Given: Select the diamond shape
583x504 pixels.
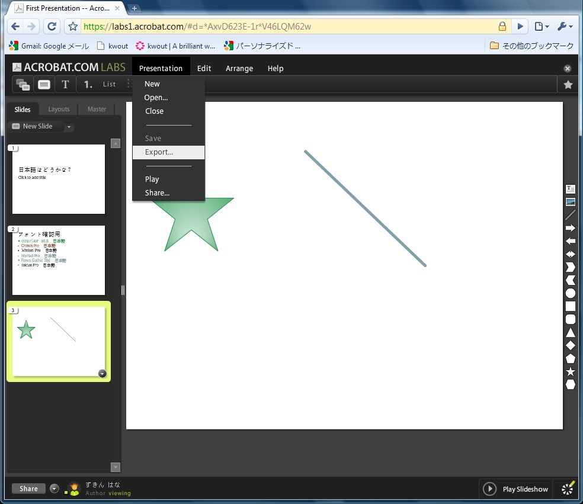Looking at the screenshot, I should 570,345.
